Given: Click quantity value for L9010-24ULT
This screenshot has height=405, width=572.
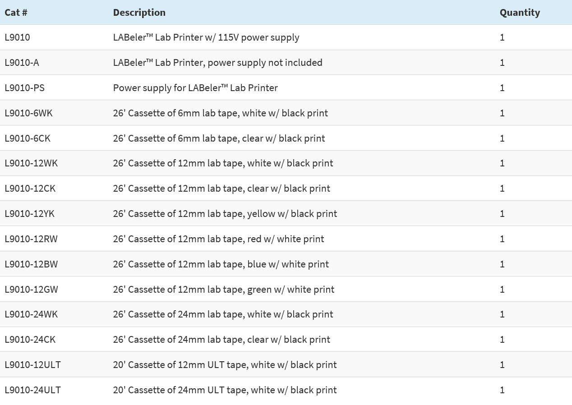Looking at the screenshot, I should tap(502, 390).
